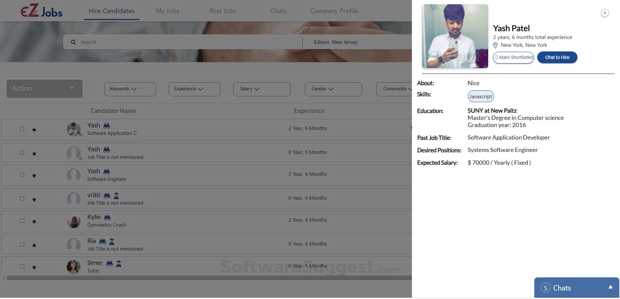The height and width of the screenshot is (299, 620).
Task: Open the Action dropdown menu
Action: [44, 88]
